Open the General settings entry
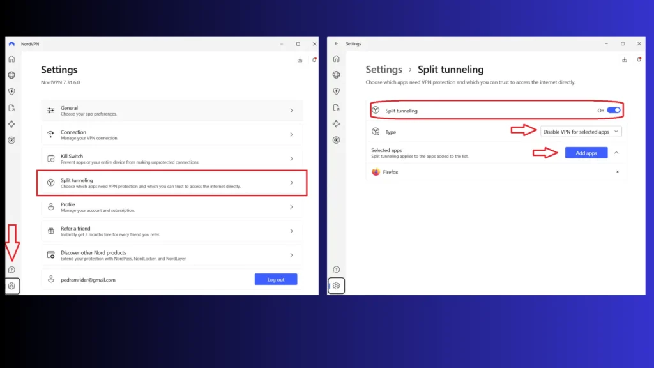The height and width of the screenshot is (368, 654). pos(172,111)
